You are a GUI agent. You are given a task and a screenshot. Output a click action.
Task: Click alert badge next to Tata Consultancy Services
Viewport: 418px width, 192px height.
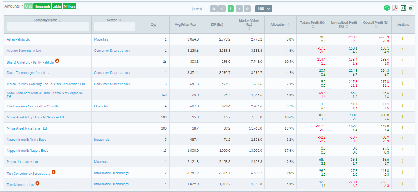pyautogui.click(x=54, y=172)
